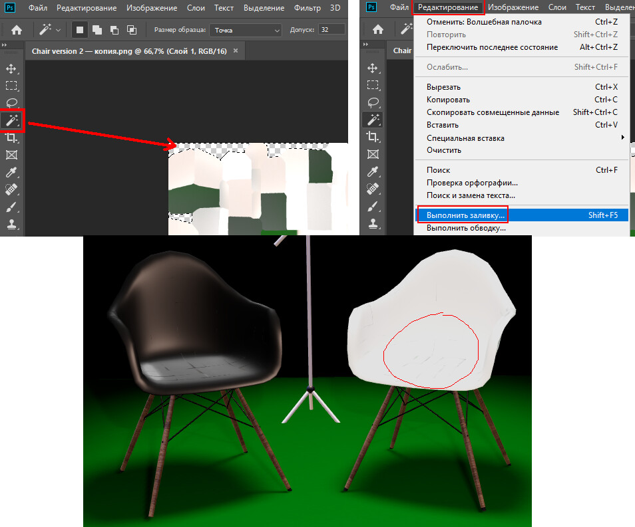Choose Переключить последнее состояние
Viewport: 635px width, 527px height.
522,47
